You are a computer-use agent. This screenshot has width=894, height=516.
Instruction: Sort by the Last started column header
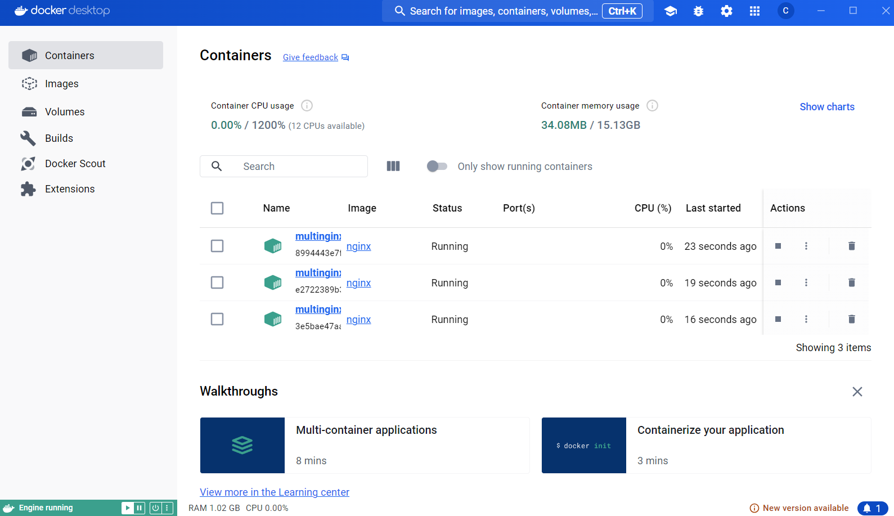[713, 208]
